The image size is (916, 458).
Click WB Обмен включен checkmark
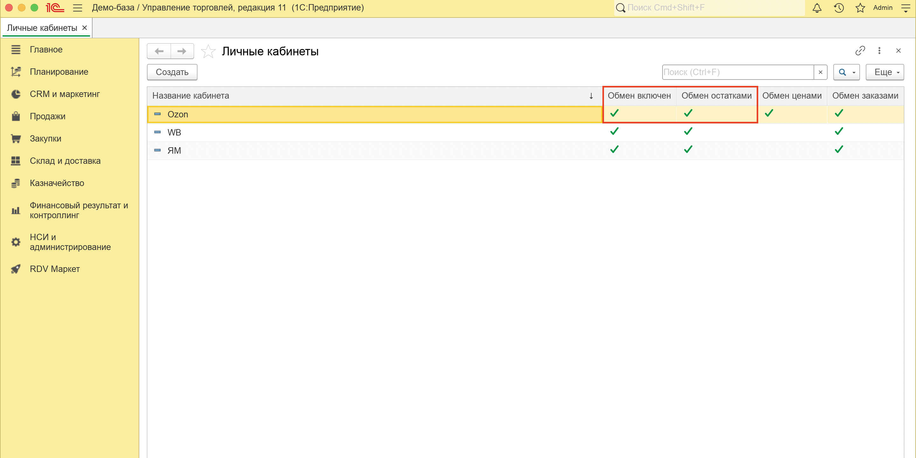[x=614, y=132]
